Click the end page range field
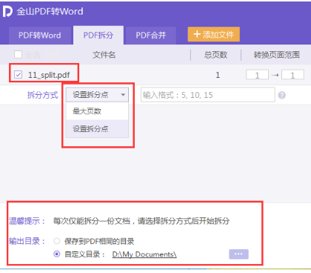This screenshot has width=311, height=273. [x=292, y=75]
